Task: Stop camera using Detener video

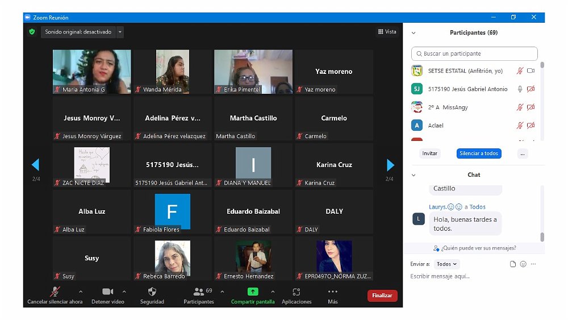Action: (x=107, y=292)
